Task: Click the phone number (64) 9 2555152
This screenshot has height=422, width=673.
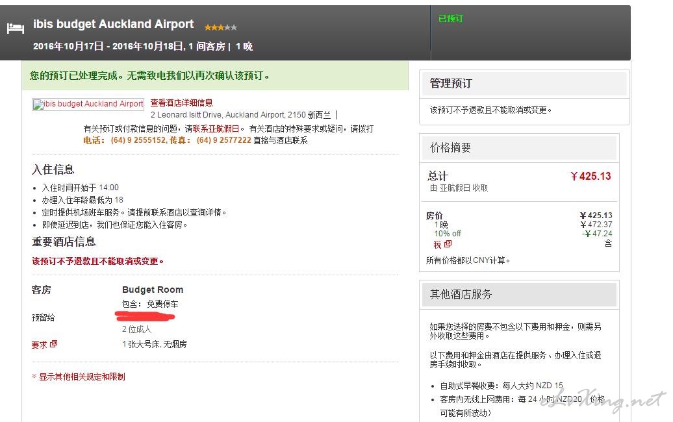Action: click(x=138, y=140)
